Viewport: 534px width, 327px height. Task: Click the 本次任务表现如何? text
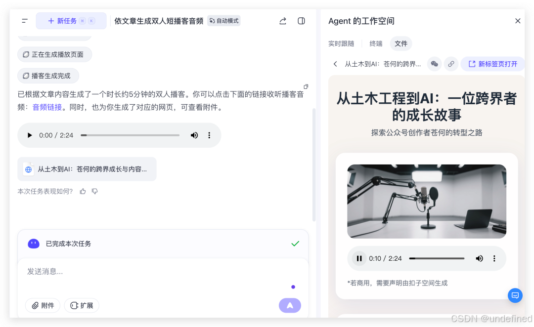point(45,192)
